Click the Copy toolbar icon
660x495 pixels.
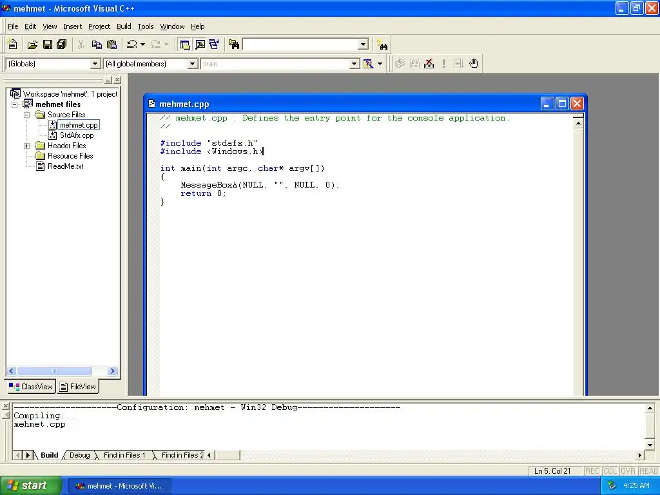point(97,44)
